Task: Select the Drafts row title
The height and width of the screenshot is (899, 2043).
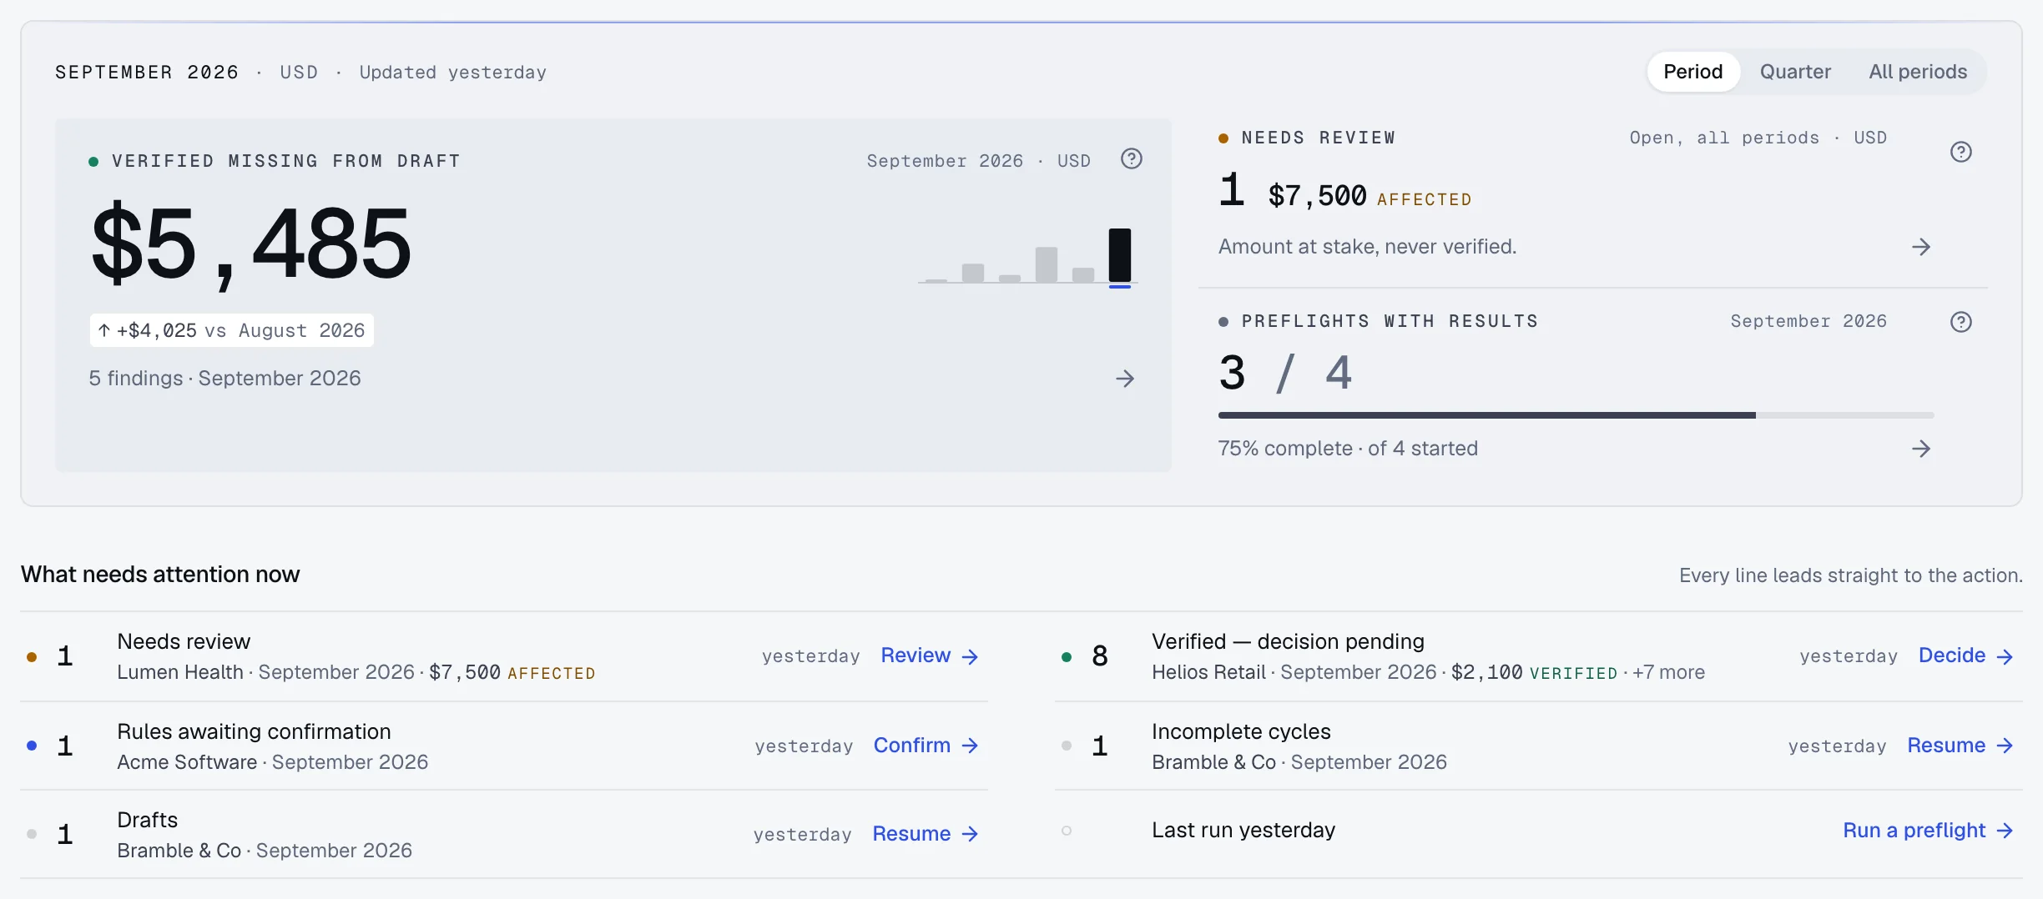Action: tap(148, 820)
